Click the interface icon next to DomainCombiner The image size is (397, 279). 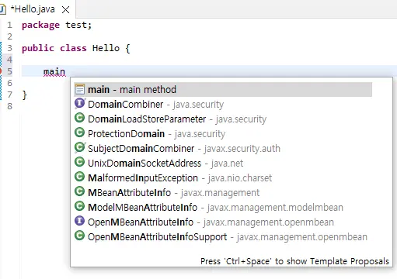click(79, 103)
